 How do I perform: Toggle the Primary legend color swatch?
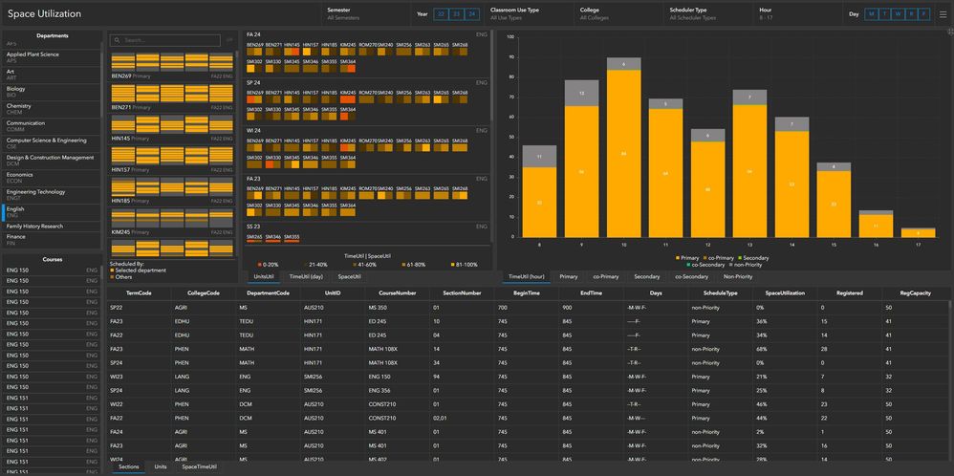(x=678, y=258)
